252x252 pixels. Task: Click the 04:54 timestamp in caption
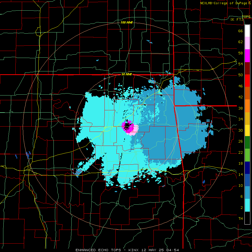coord(173,250)
